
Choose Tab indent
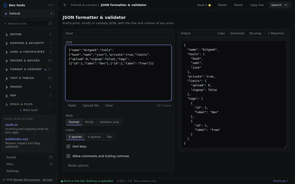[x=109, y=137]
